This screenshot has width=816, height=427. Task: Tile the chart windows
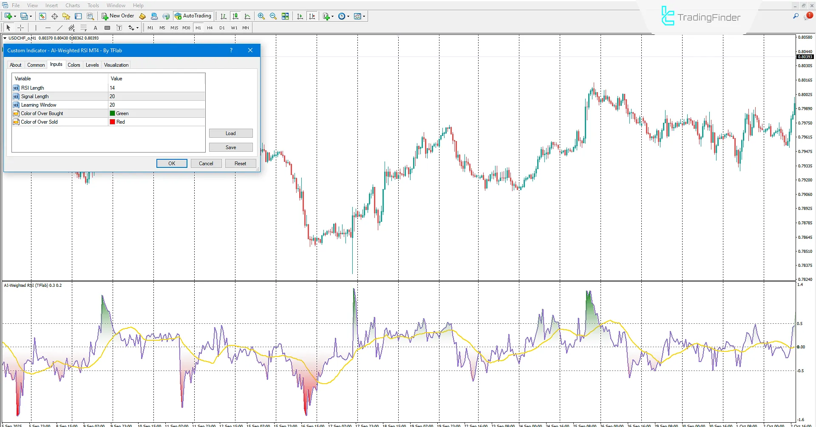click(x=286, y=16)
